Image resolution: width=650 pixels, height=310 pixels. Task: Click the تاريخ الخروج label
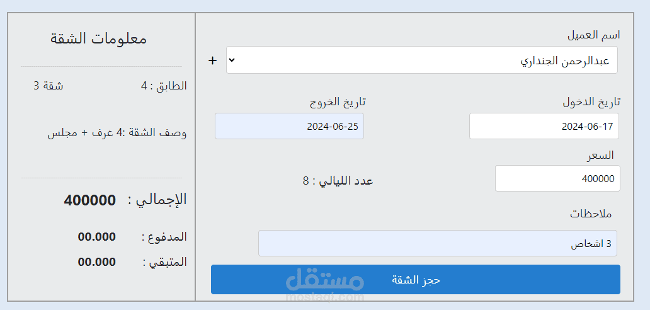[338, 102]
